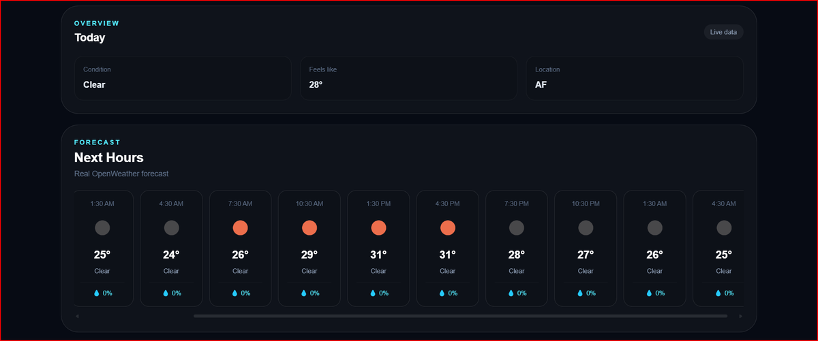Click the raindrop icon on the 10:30 AM card

(x=304, y=293)
